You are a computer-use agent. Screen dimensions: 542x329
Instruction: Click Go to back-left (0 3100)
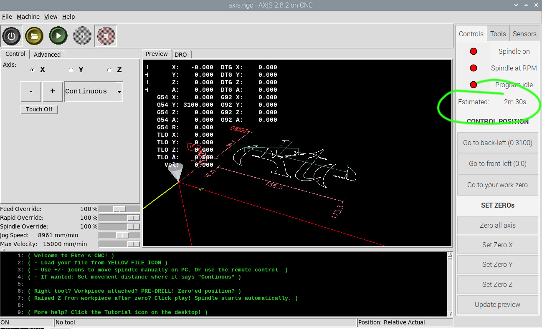(x=497, y=143)
